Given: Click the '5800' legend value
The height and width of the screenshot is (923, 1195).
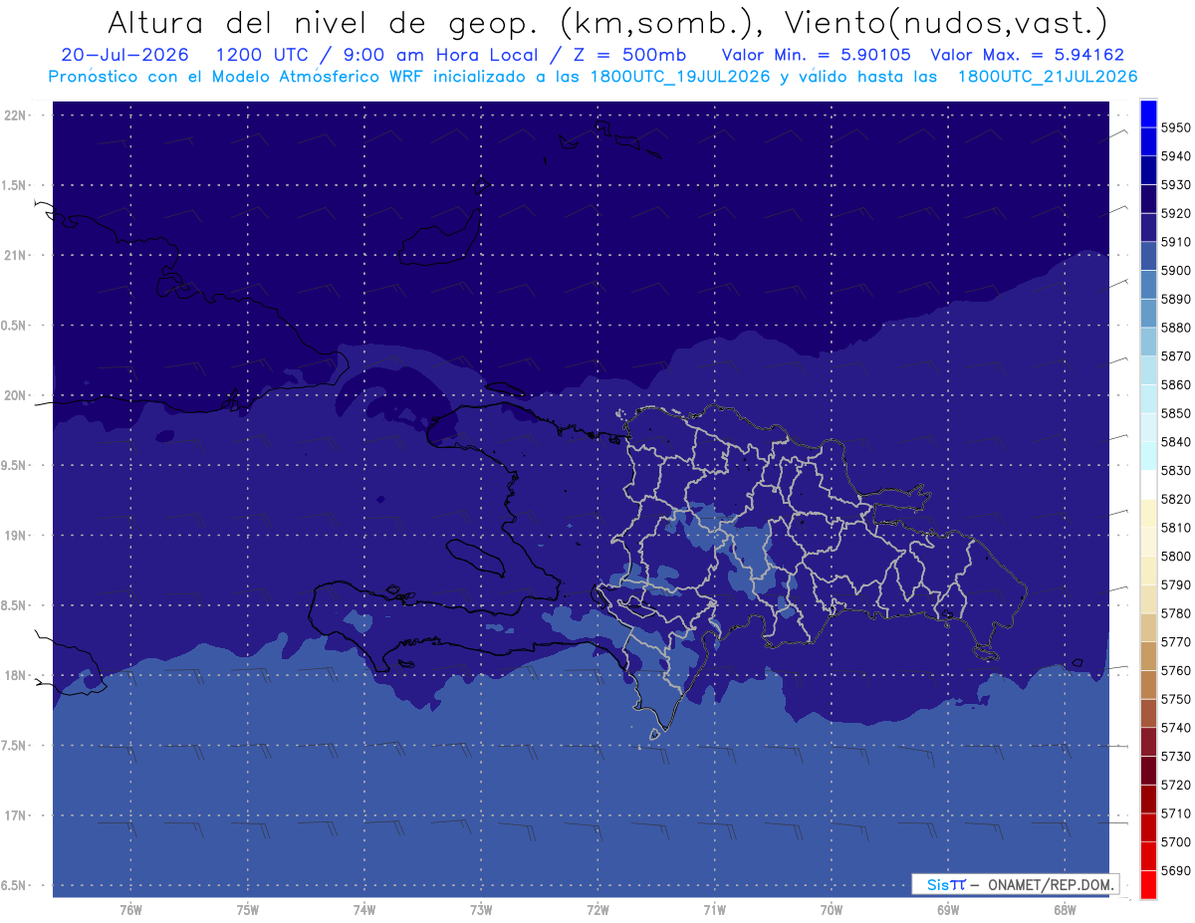Looking at the screenshot, I should pyautogui.click(x=1176, y=556).
